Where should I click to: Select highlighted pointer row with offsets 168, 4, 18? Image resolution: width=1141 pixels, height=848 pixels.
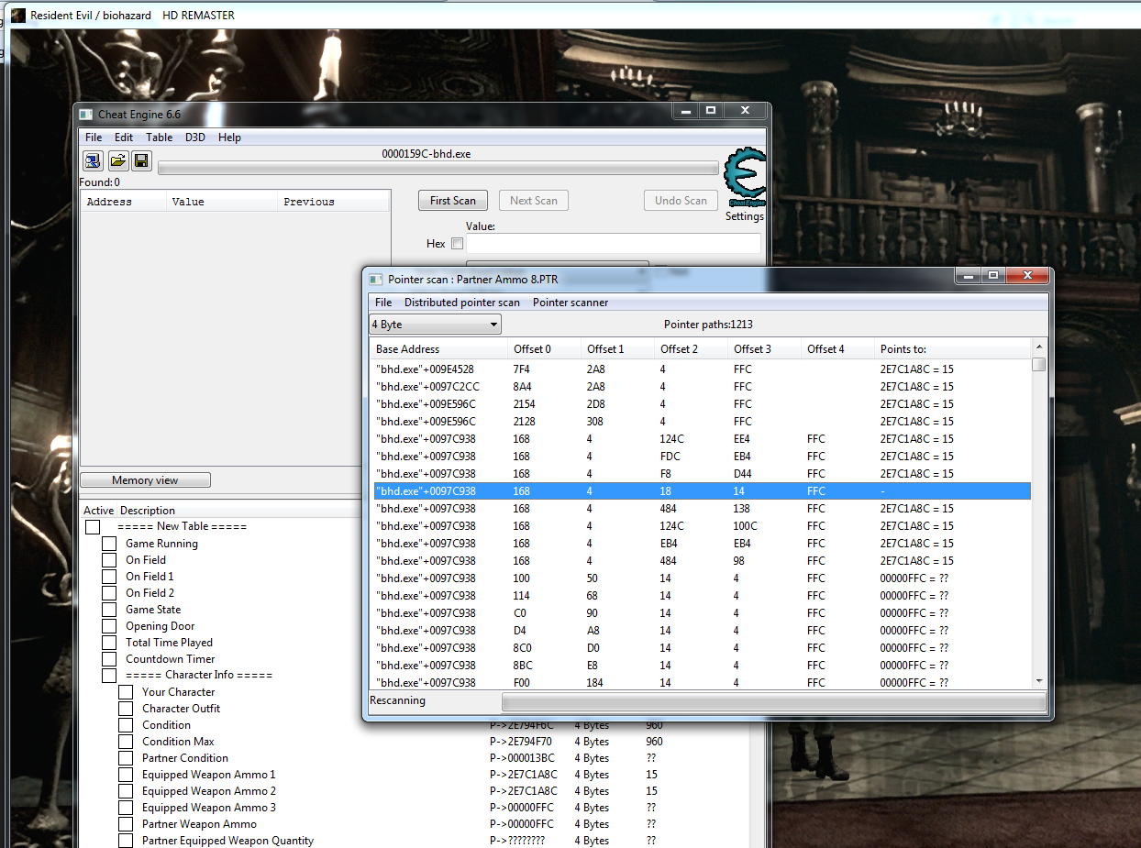tap(702, 491)
